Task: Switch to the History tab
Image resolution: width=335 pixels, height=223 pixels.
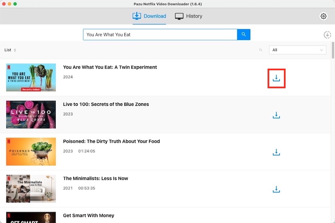Action: 188,16
